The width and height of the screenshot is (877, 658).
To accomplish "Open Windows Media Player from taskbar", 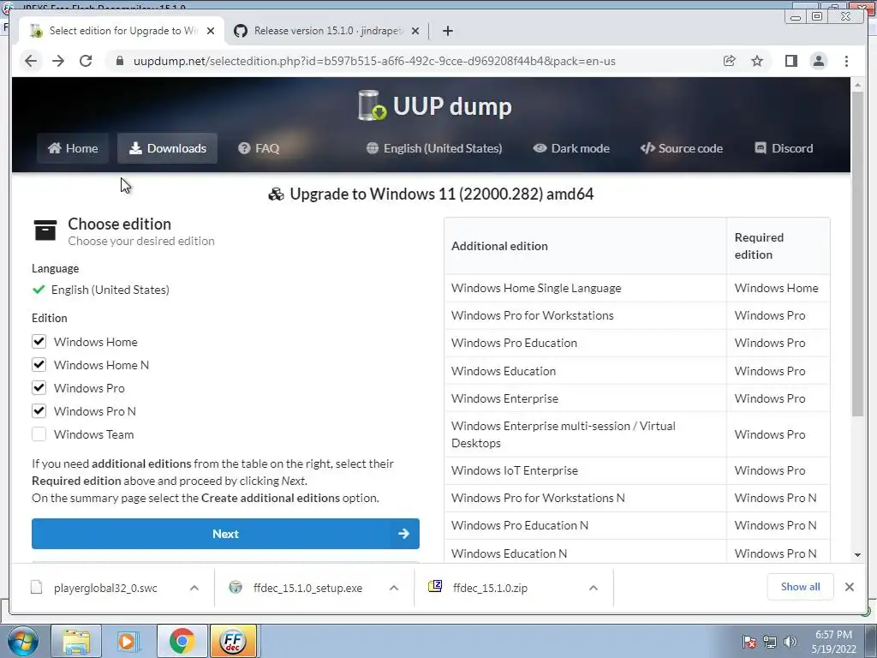I will 128,641.
